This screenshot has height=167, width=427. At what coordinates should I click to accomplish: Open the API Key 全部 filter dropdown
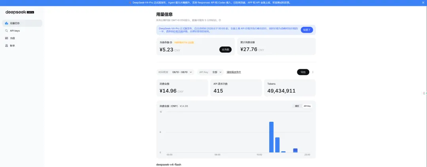(x=210, y=72)
